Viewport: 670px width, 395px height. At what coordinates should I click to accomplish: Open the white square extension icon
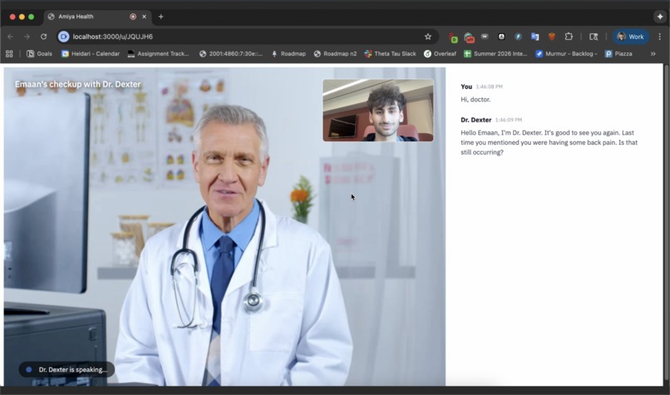click(x=501, y=37)
